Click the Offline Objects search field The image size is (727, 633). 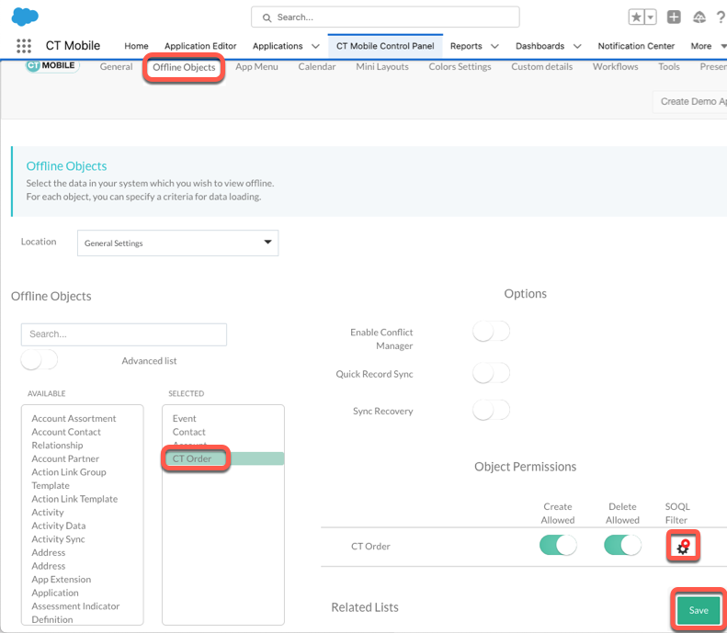click(123, 334)
